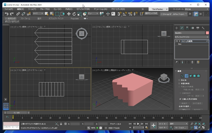Click the ポリゴン モデリング button
Viewport: 212px width, 133px height.
pyautogui.click(x=12, y=22)
